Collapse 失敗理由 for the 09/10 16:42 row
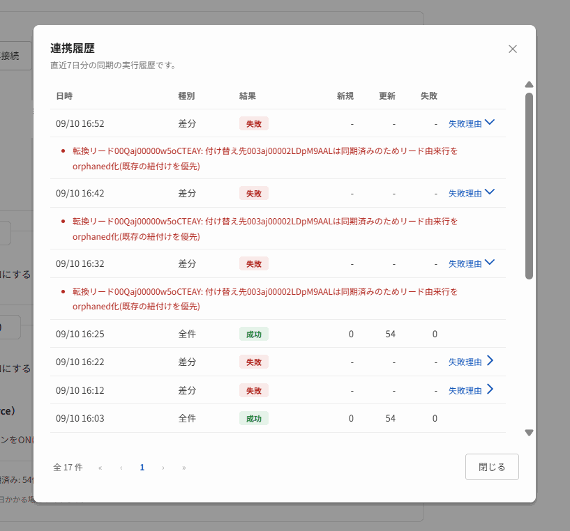Screen dimensions: 570x531 (x=471, y=193)
